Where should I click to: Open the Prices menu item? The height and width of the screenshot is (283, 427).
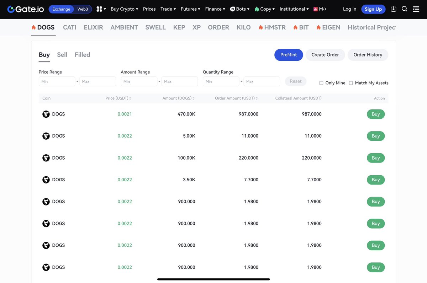(149, 9)
